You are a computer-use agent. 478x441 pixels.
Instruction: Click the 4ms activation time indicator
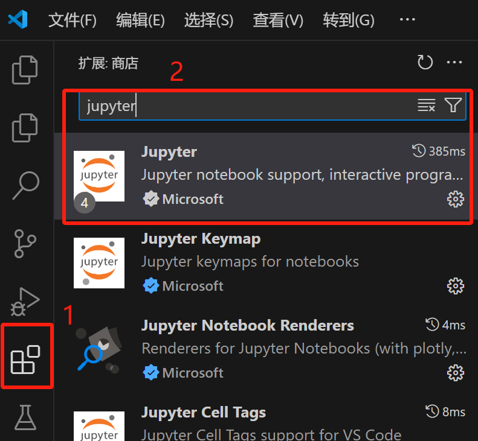pyautogui.click(x=445, y=325)
